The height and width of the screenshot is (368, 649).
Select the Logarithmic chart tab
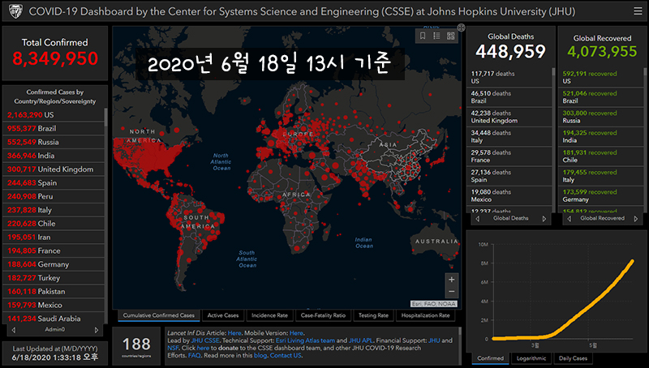[531, 358]
